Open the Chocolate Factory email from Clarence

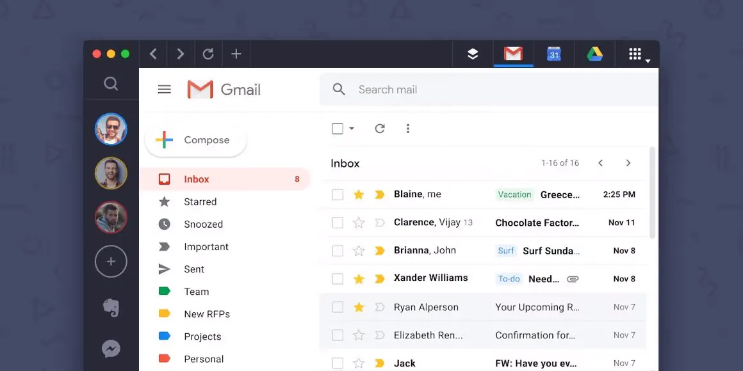point(537,223)
